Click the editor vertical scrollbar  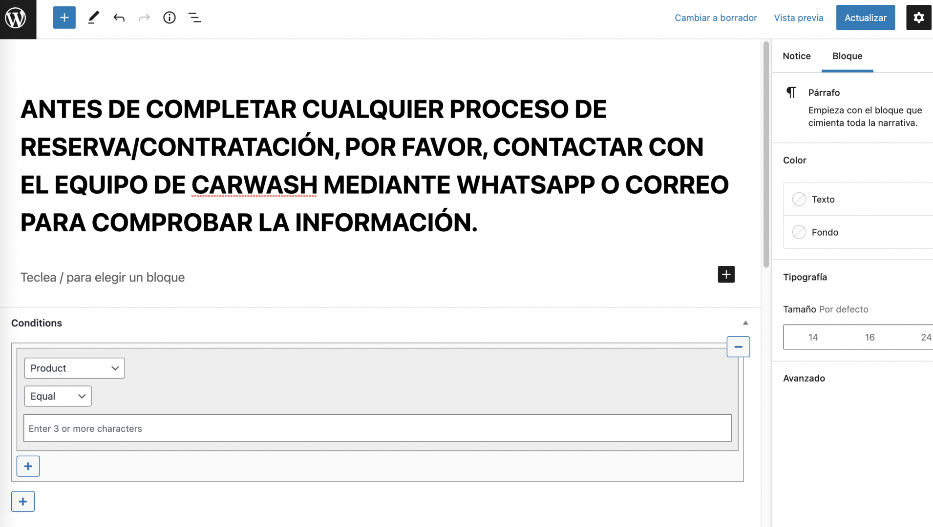(766, 155)
